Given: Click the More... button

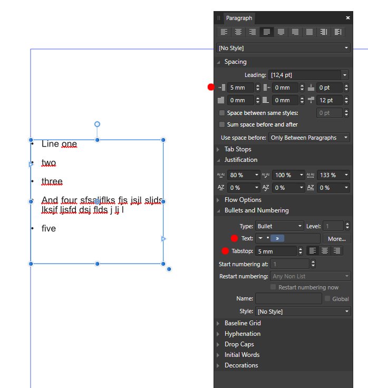Looking at the screenshot, I should coord(336,239).
